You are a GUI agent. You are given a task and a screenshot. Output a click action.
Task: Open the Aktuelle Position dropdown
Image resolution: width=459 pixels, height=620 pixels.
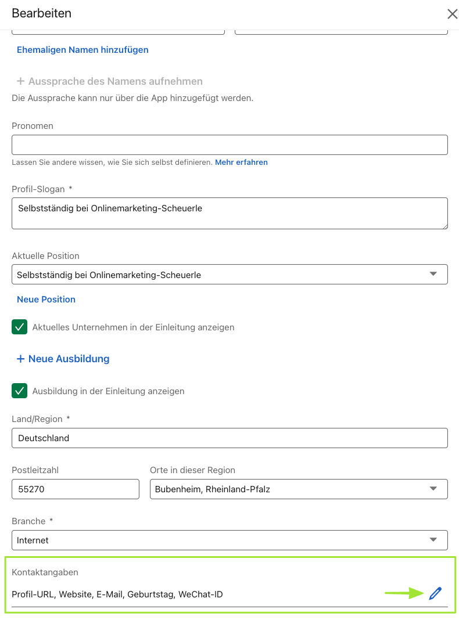tap(229, 275)
